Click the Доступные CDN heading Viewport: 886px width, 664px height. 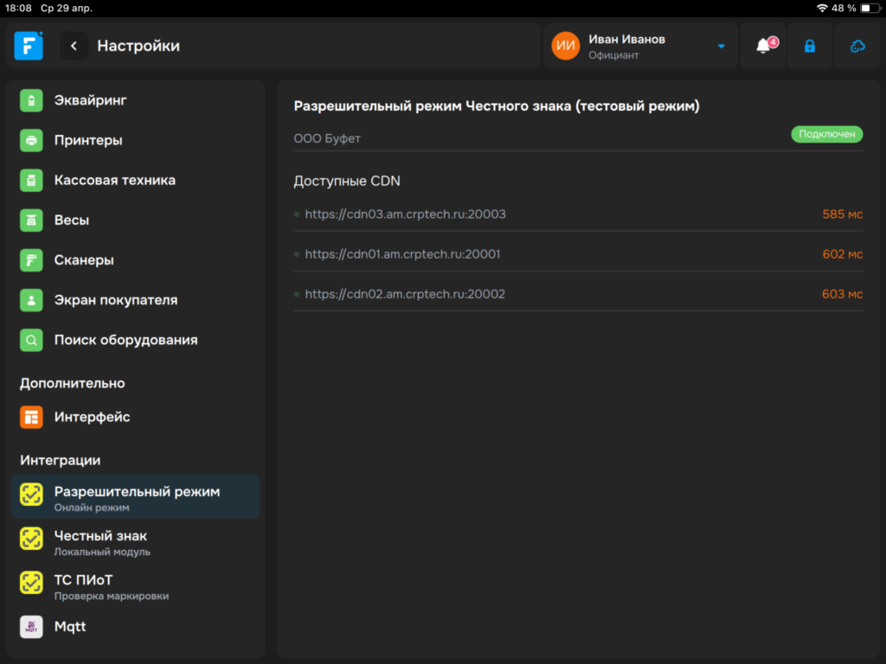click(x=347, y=182)
